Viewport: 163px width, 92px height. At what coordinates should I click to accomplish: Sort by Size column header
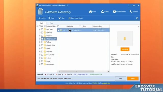(87, 26)
